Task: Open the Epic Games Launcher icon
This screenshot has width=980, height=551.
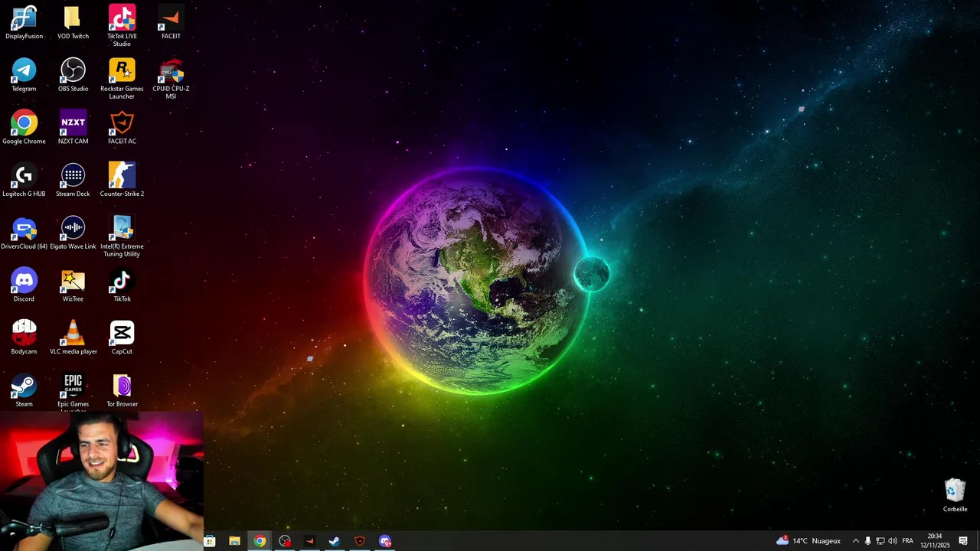Action: (73, 393)
